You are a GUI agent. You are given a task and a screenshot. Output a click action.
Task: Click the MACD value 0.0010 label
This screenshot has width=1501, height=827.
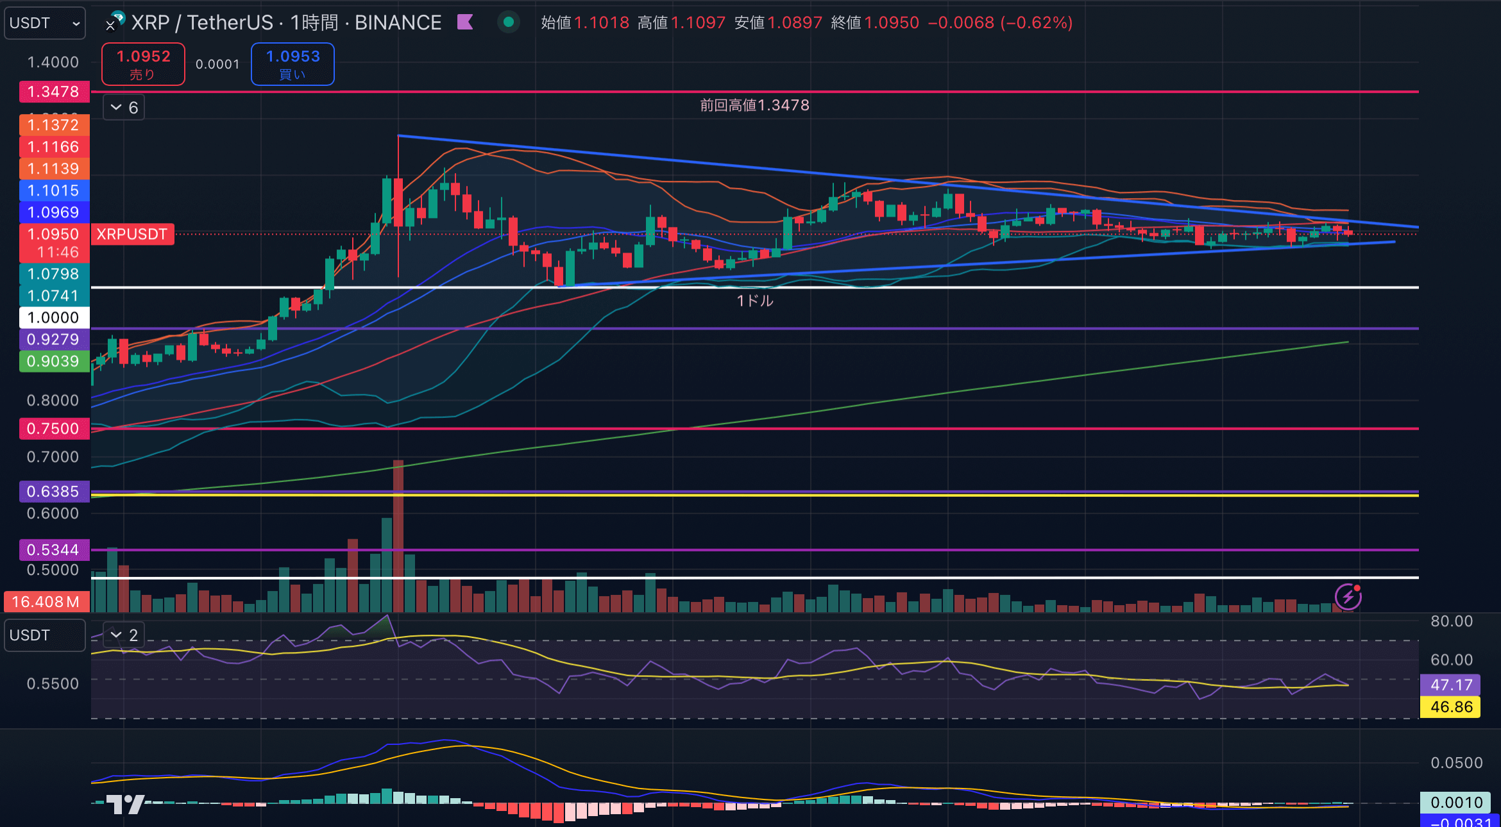tap(1456, 802)
